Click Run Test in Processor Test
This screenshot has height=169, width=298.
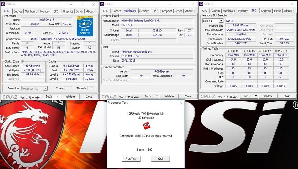pos(131,159)
